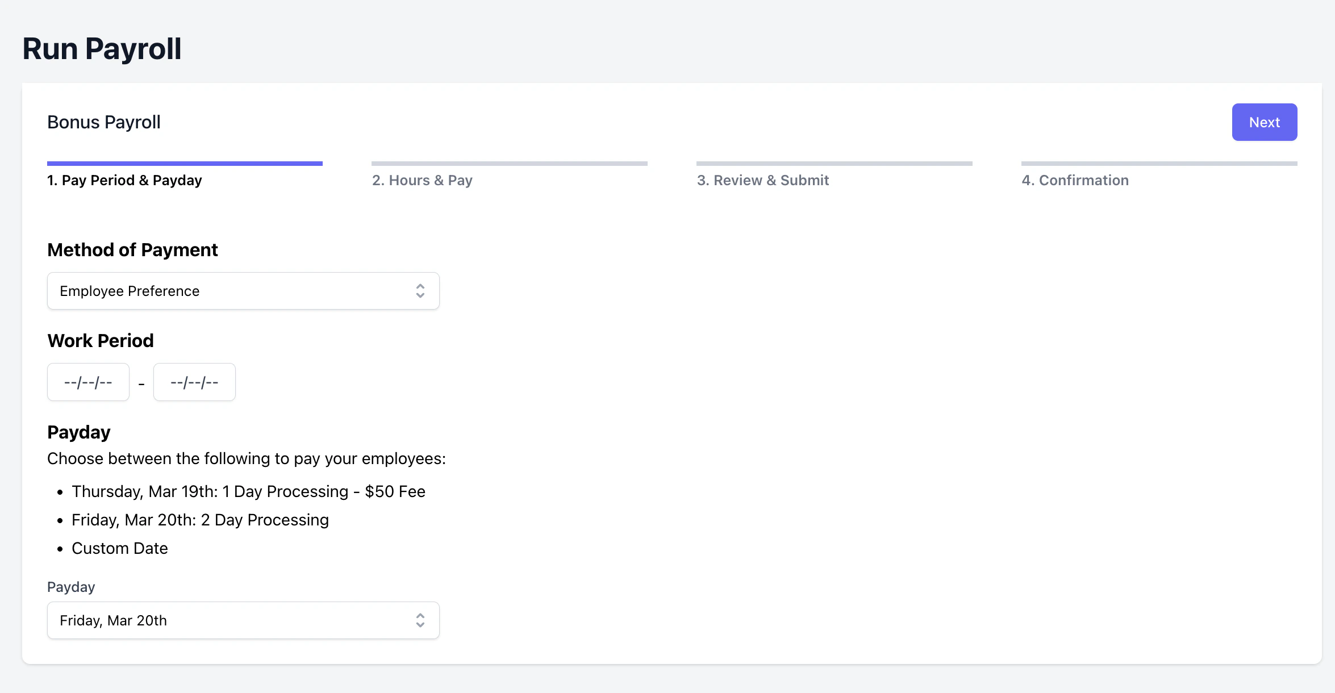Go to the Confirmation step label
Image resolution: width=1335 pixels, height=693 pixels.
(x=1075, y=181)
